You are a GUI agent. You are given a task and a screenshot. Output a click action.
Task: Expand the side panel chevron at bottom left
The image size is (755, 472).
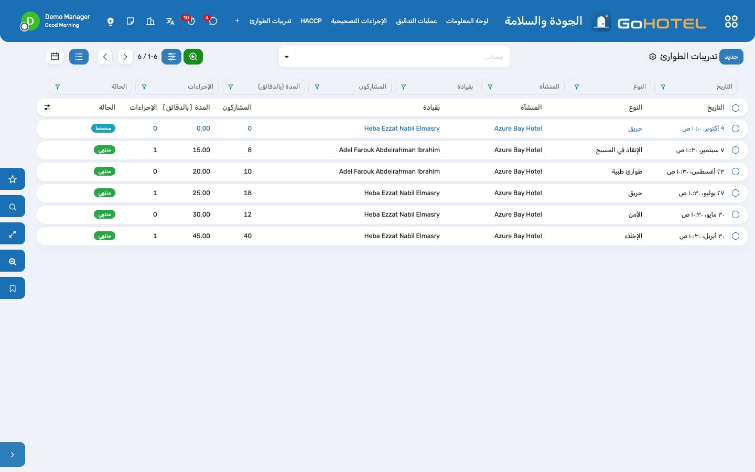13,455
